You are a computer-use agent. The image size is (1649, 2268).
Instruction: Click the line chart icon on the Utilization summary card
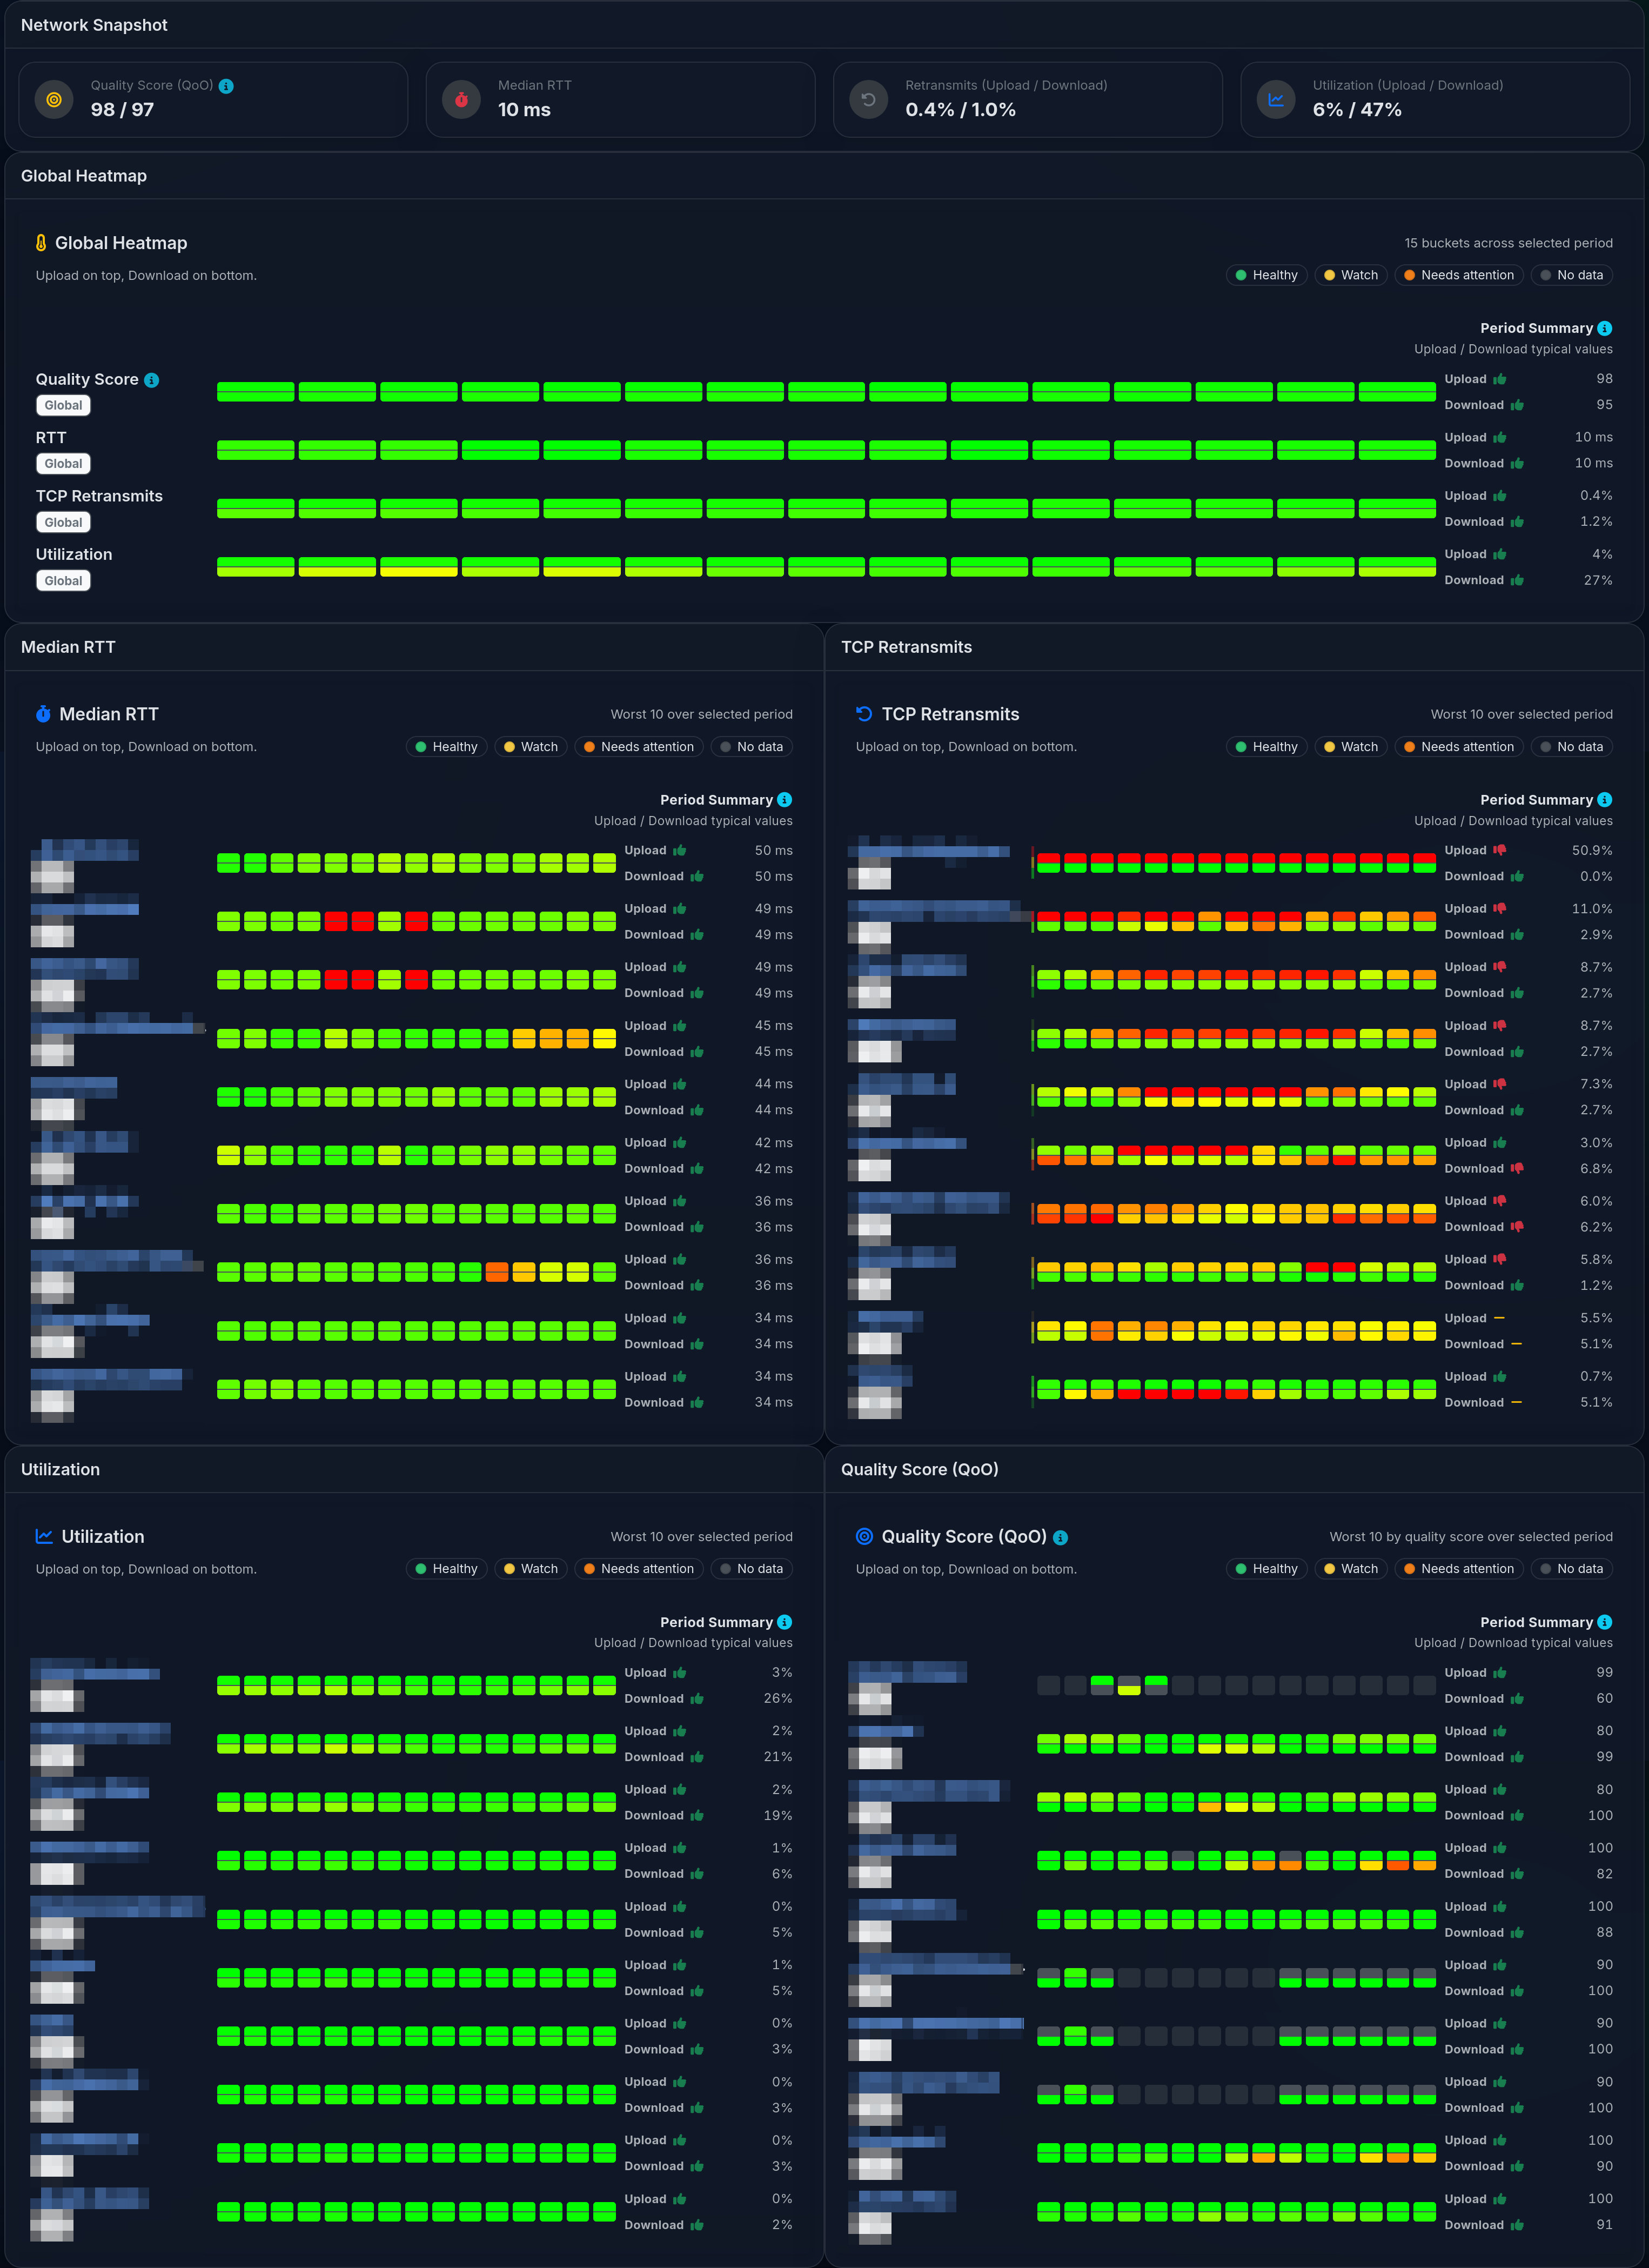click(1275, 99)
